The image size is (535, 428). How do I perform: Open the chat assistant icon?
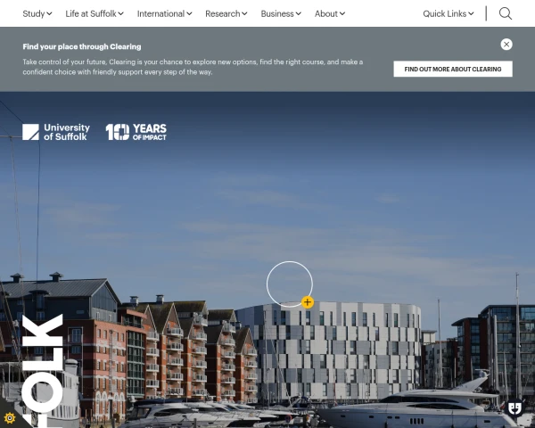point(514,407)
